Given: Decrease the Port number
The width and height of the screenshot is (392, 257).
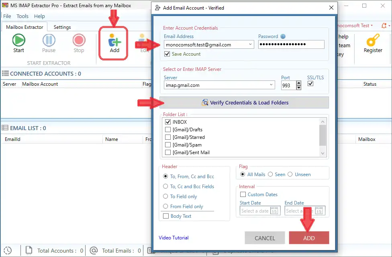Looking at the screenshot, I should coord(298,88).
